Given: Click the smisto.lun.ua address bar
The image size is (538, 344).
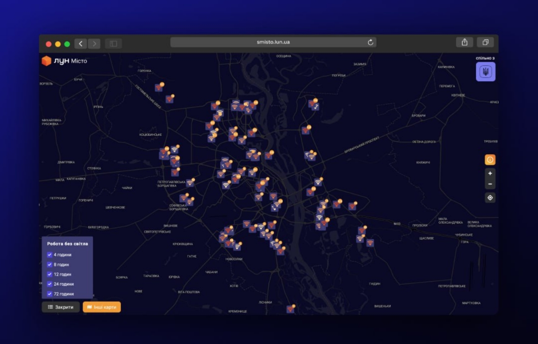Looking at the screenshot, I should tap(273, 42).
